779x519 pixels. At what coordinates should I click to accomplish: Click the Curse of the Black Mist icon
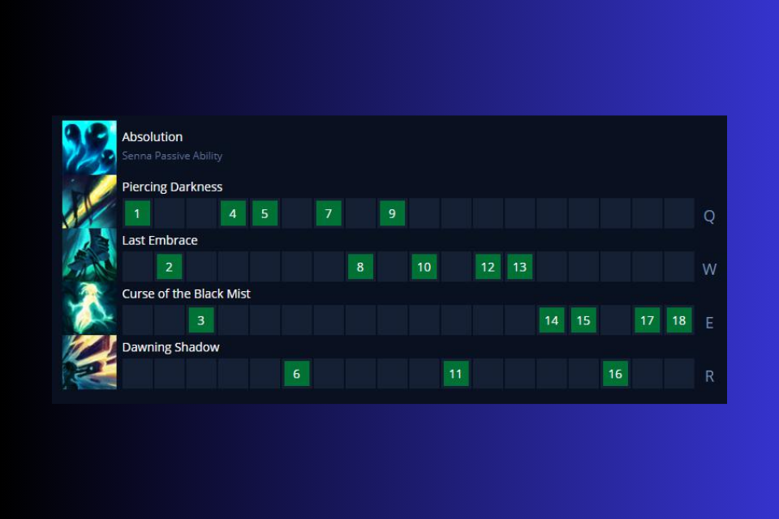coord(89,308)
